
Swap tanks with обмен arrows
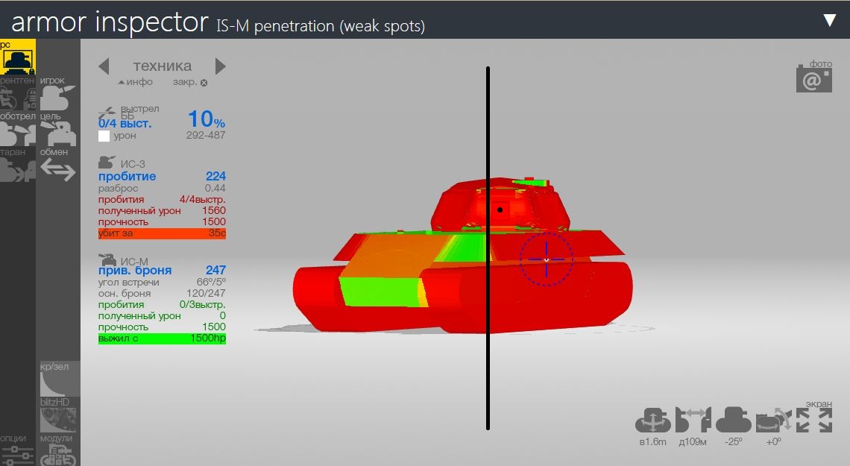point(57,166)
